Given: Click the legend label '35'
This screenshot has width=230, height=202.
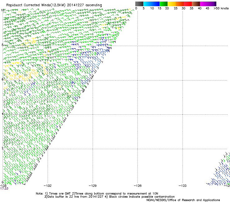Looking at the screenshot, I should point(191,8).
